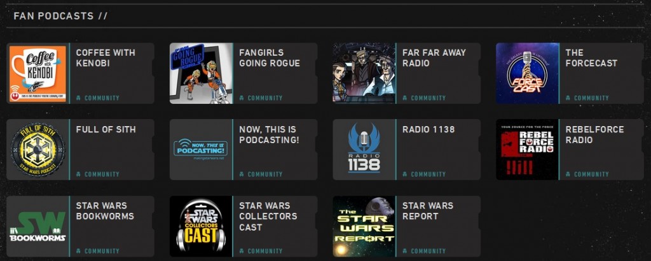Select Community tag text on Now, This Is Podcasting
651x261 pixels.
[x=265, y=175]
